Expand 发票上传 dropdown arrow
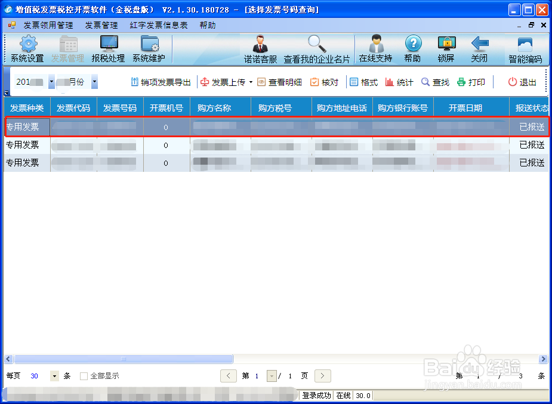Viewport: 552px width, 404px height. pyautogui.click(x=251, y=82)
